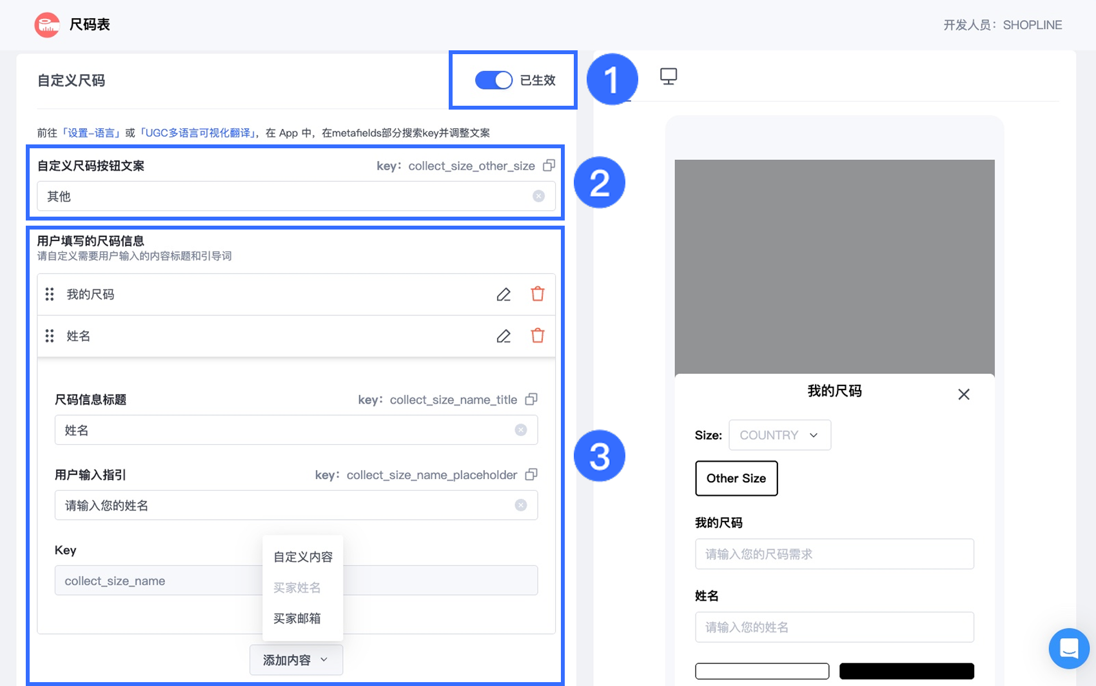1096x686 pixels.
Task: Select 买家邮箱 from the add menu
Action: click(303, 618)
